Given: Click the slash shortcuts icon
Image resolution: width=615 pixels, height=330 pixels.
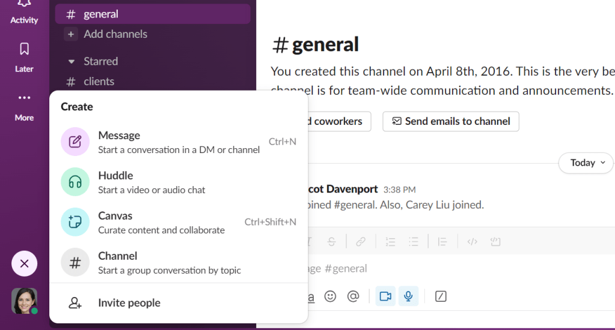Looking at the screenshot, I should coord(441,296).
